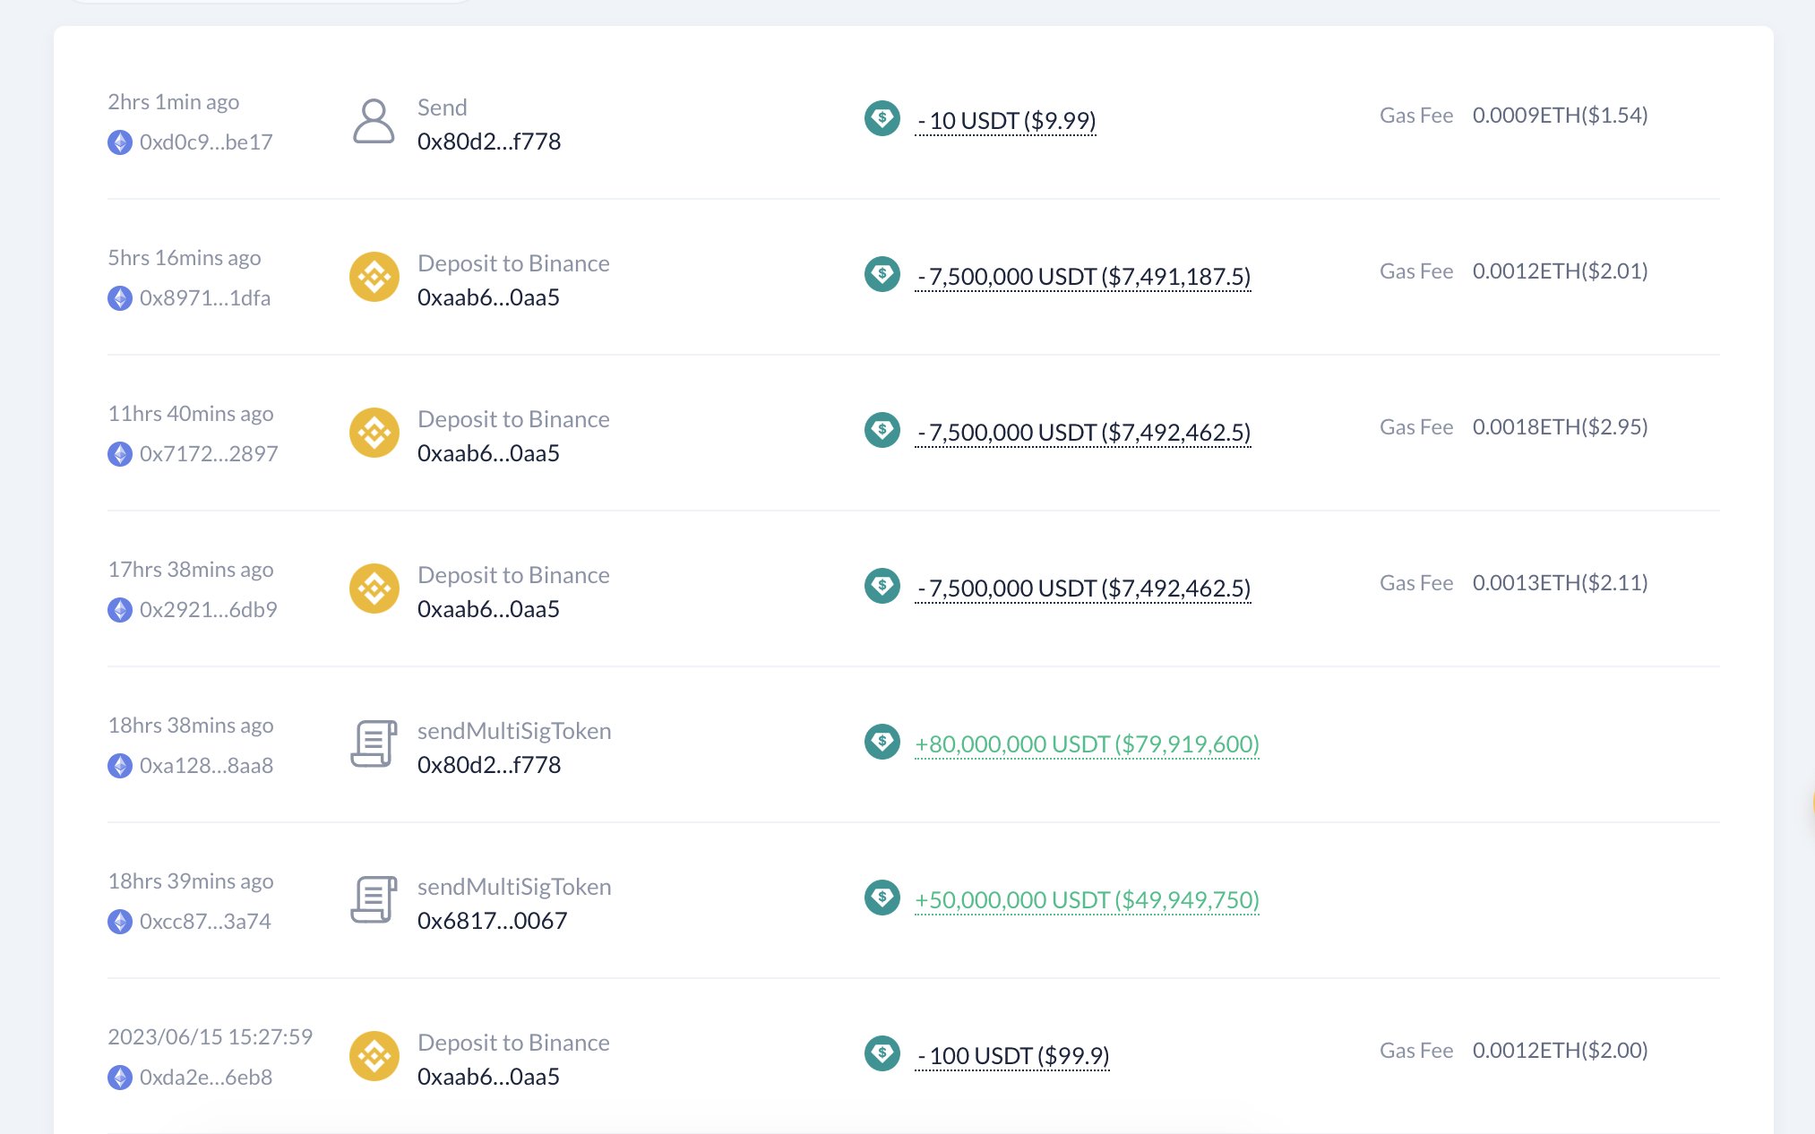
Task: Click the 18hrs 38mins ago timestamp
Action: tap(191, 726)
